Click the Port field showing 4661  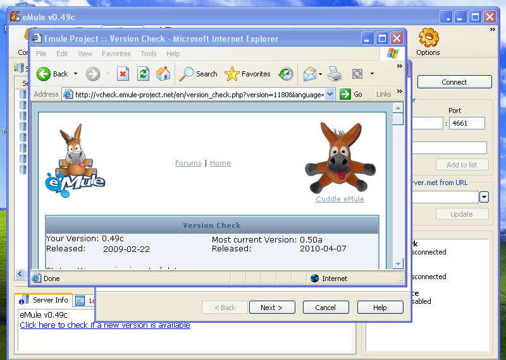pyautogui.click(x=467, y=123)
